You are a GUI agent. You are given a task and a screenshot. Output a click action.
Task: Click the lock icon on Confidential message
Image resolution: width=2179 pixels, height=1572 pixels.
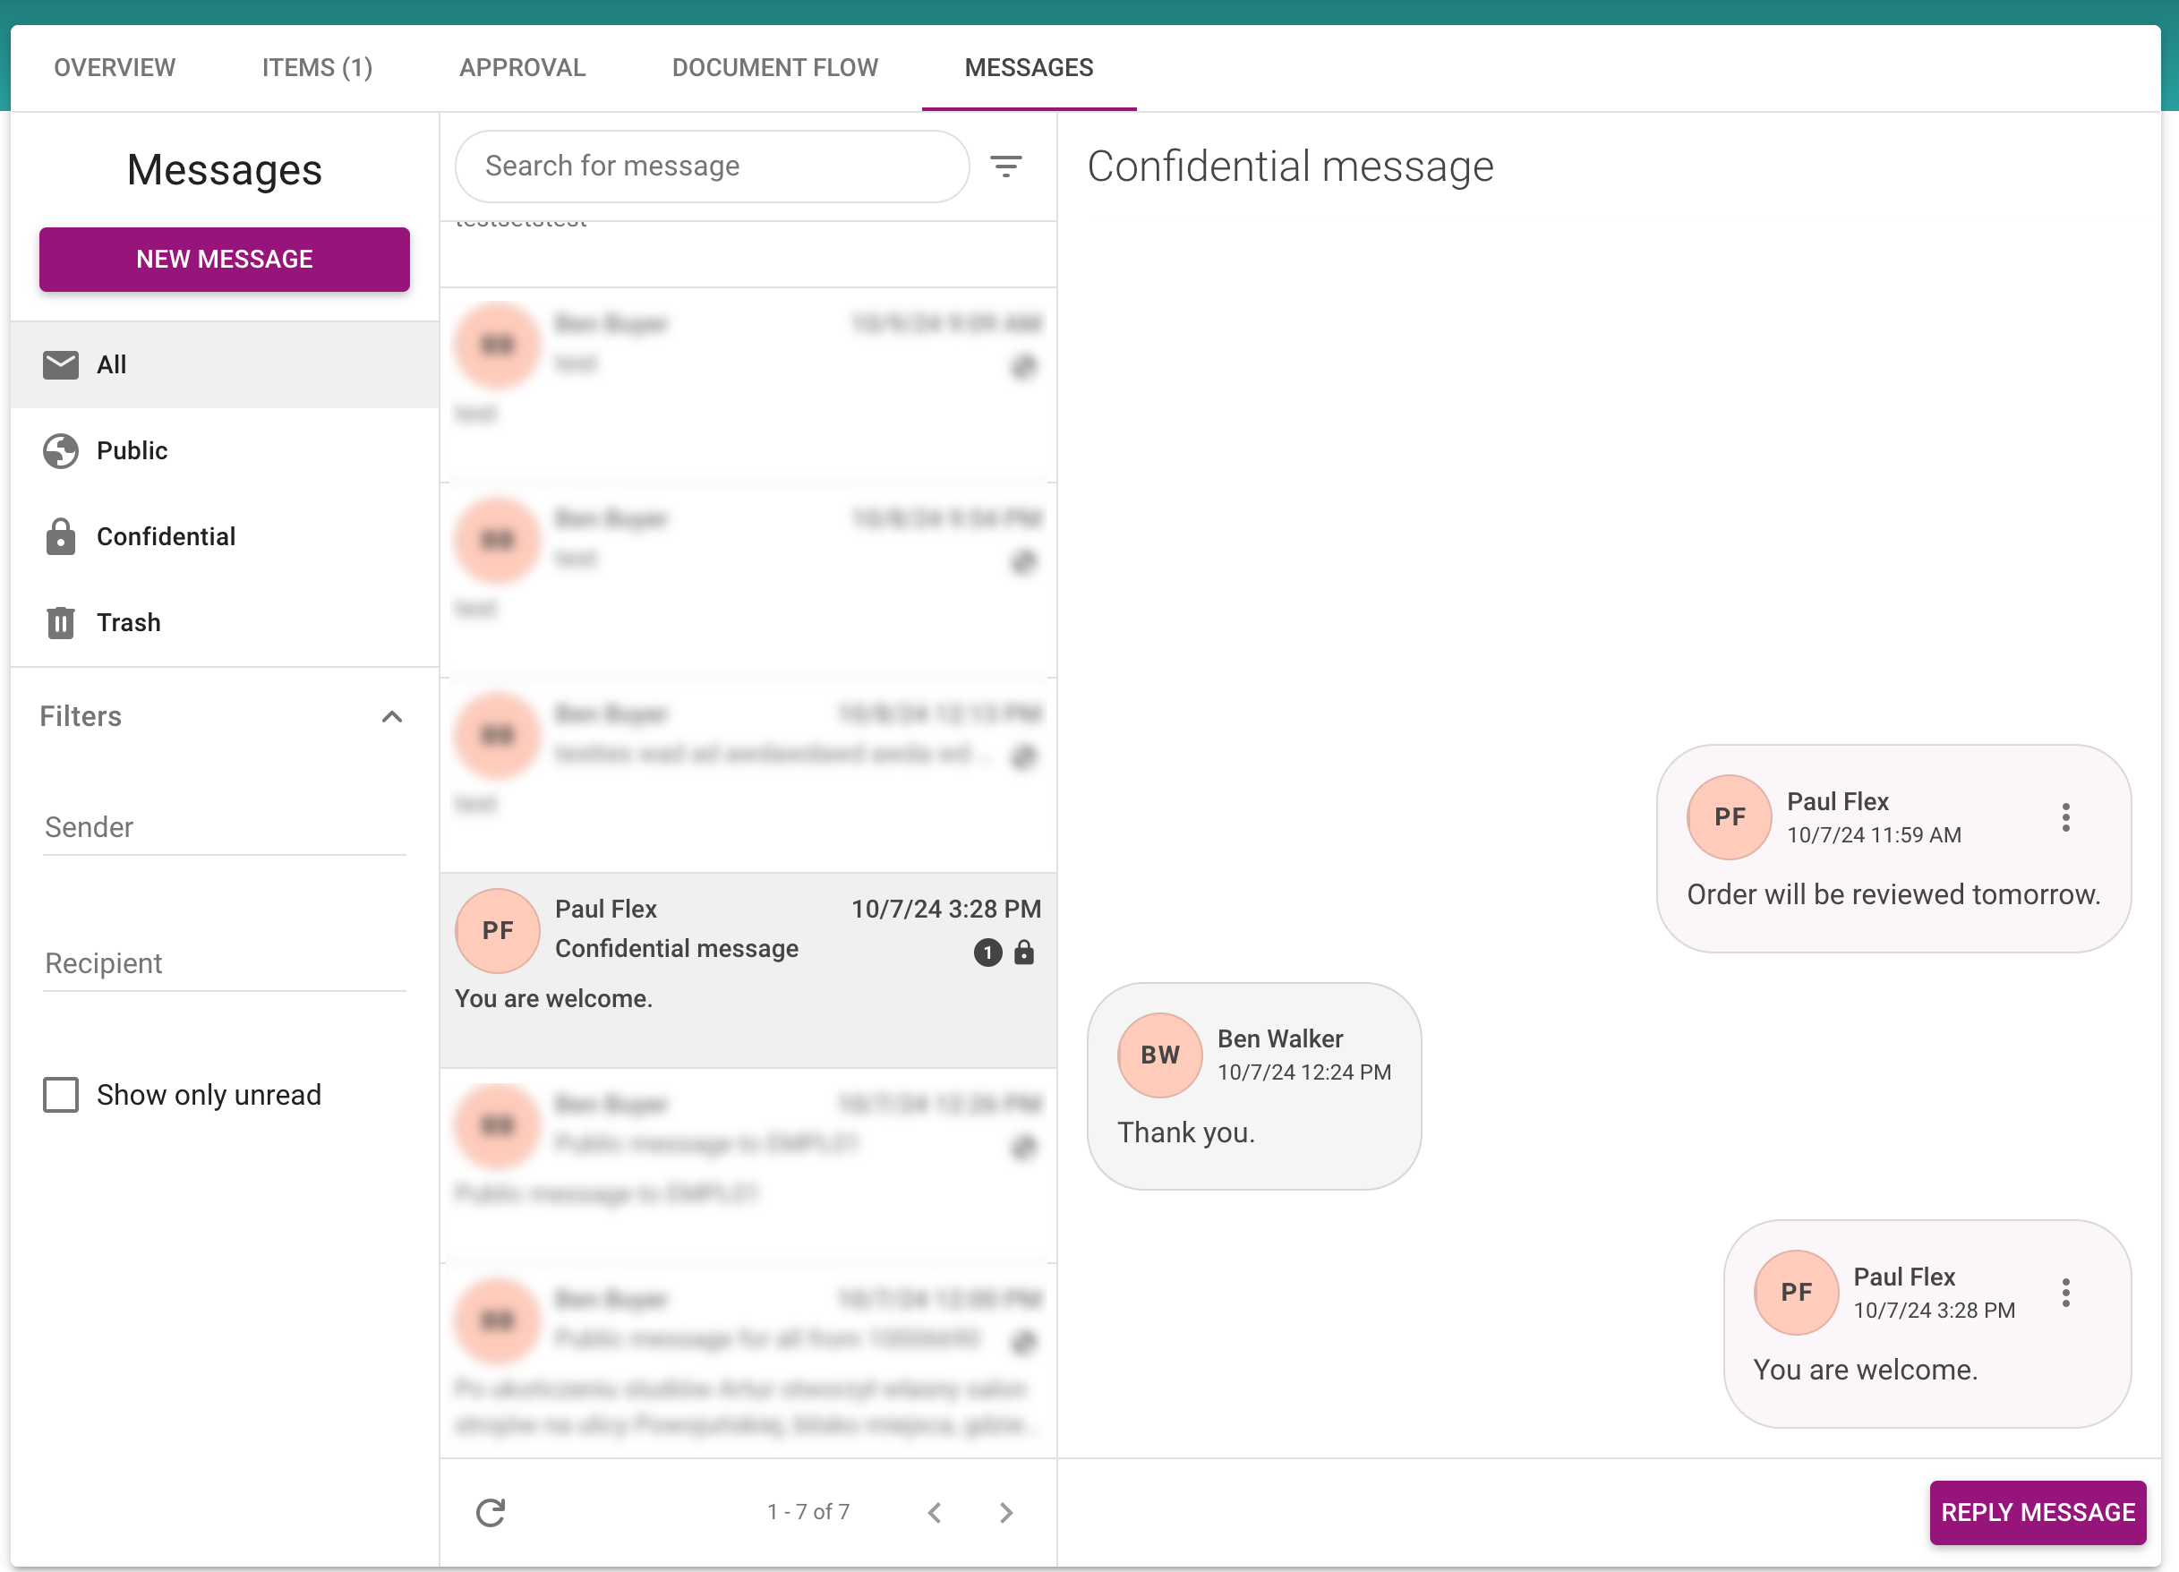coord(1024,953)
